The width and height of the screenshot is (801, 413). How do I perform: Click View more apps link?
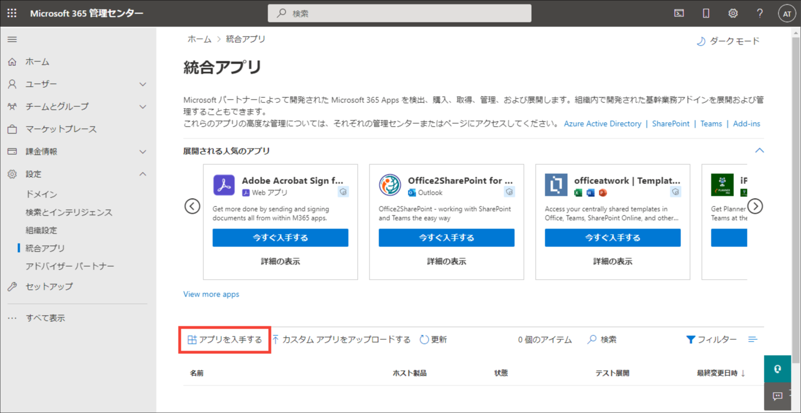(x=211, y=294)
